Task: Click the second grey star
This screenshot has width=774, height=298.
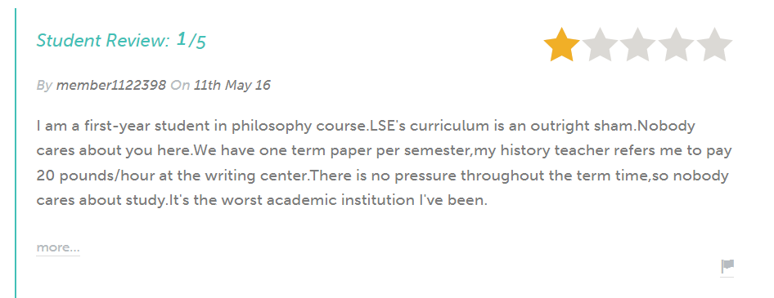Action: coord(600,45)
